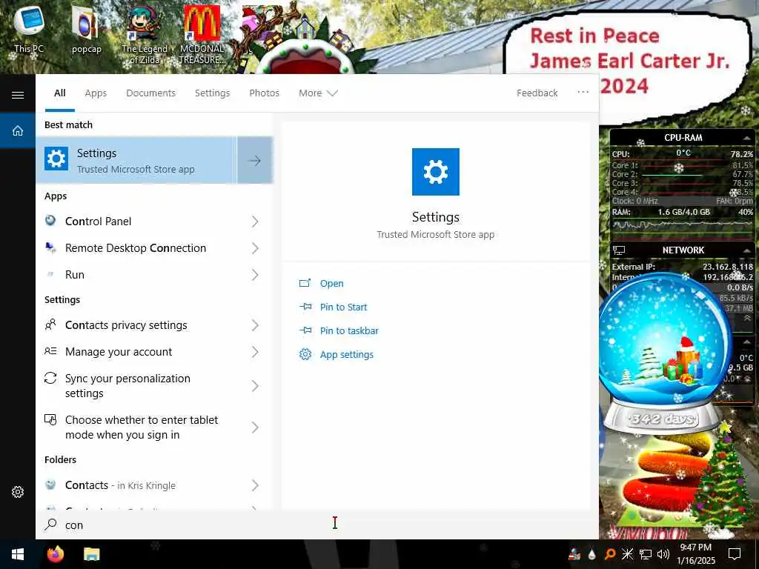Image resolution: width=759 pixels, height=569 pixels.
Task: Click the App settings gear icon
Action: 305,354
